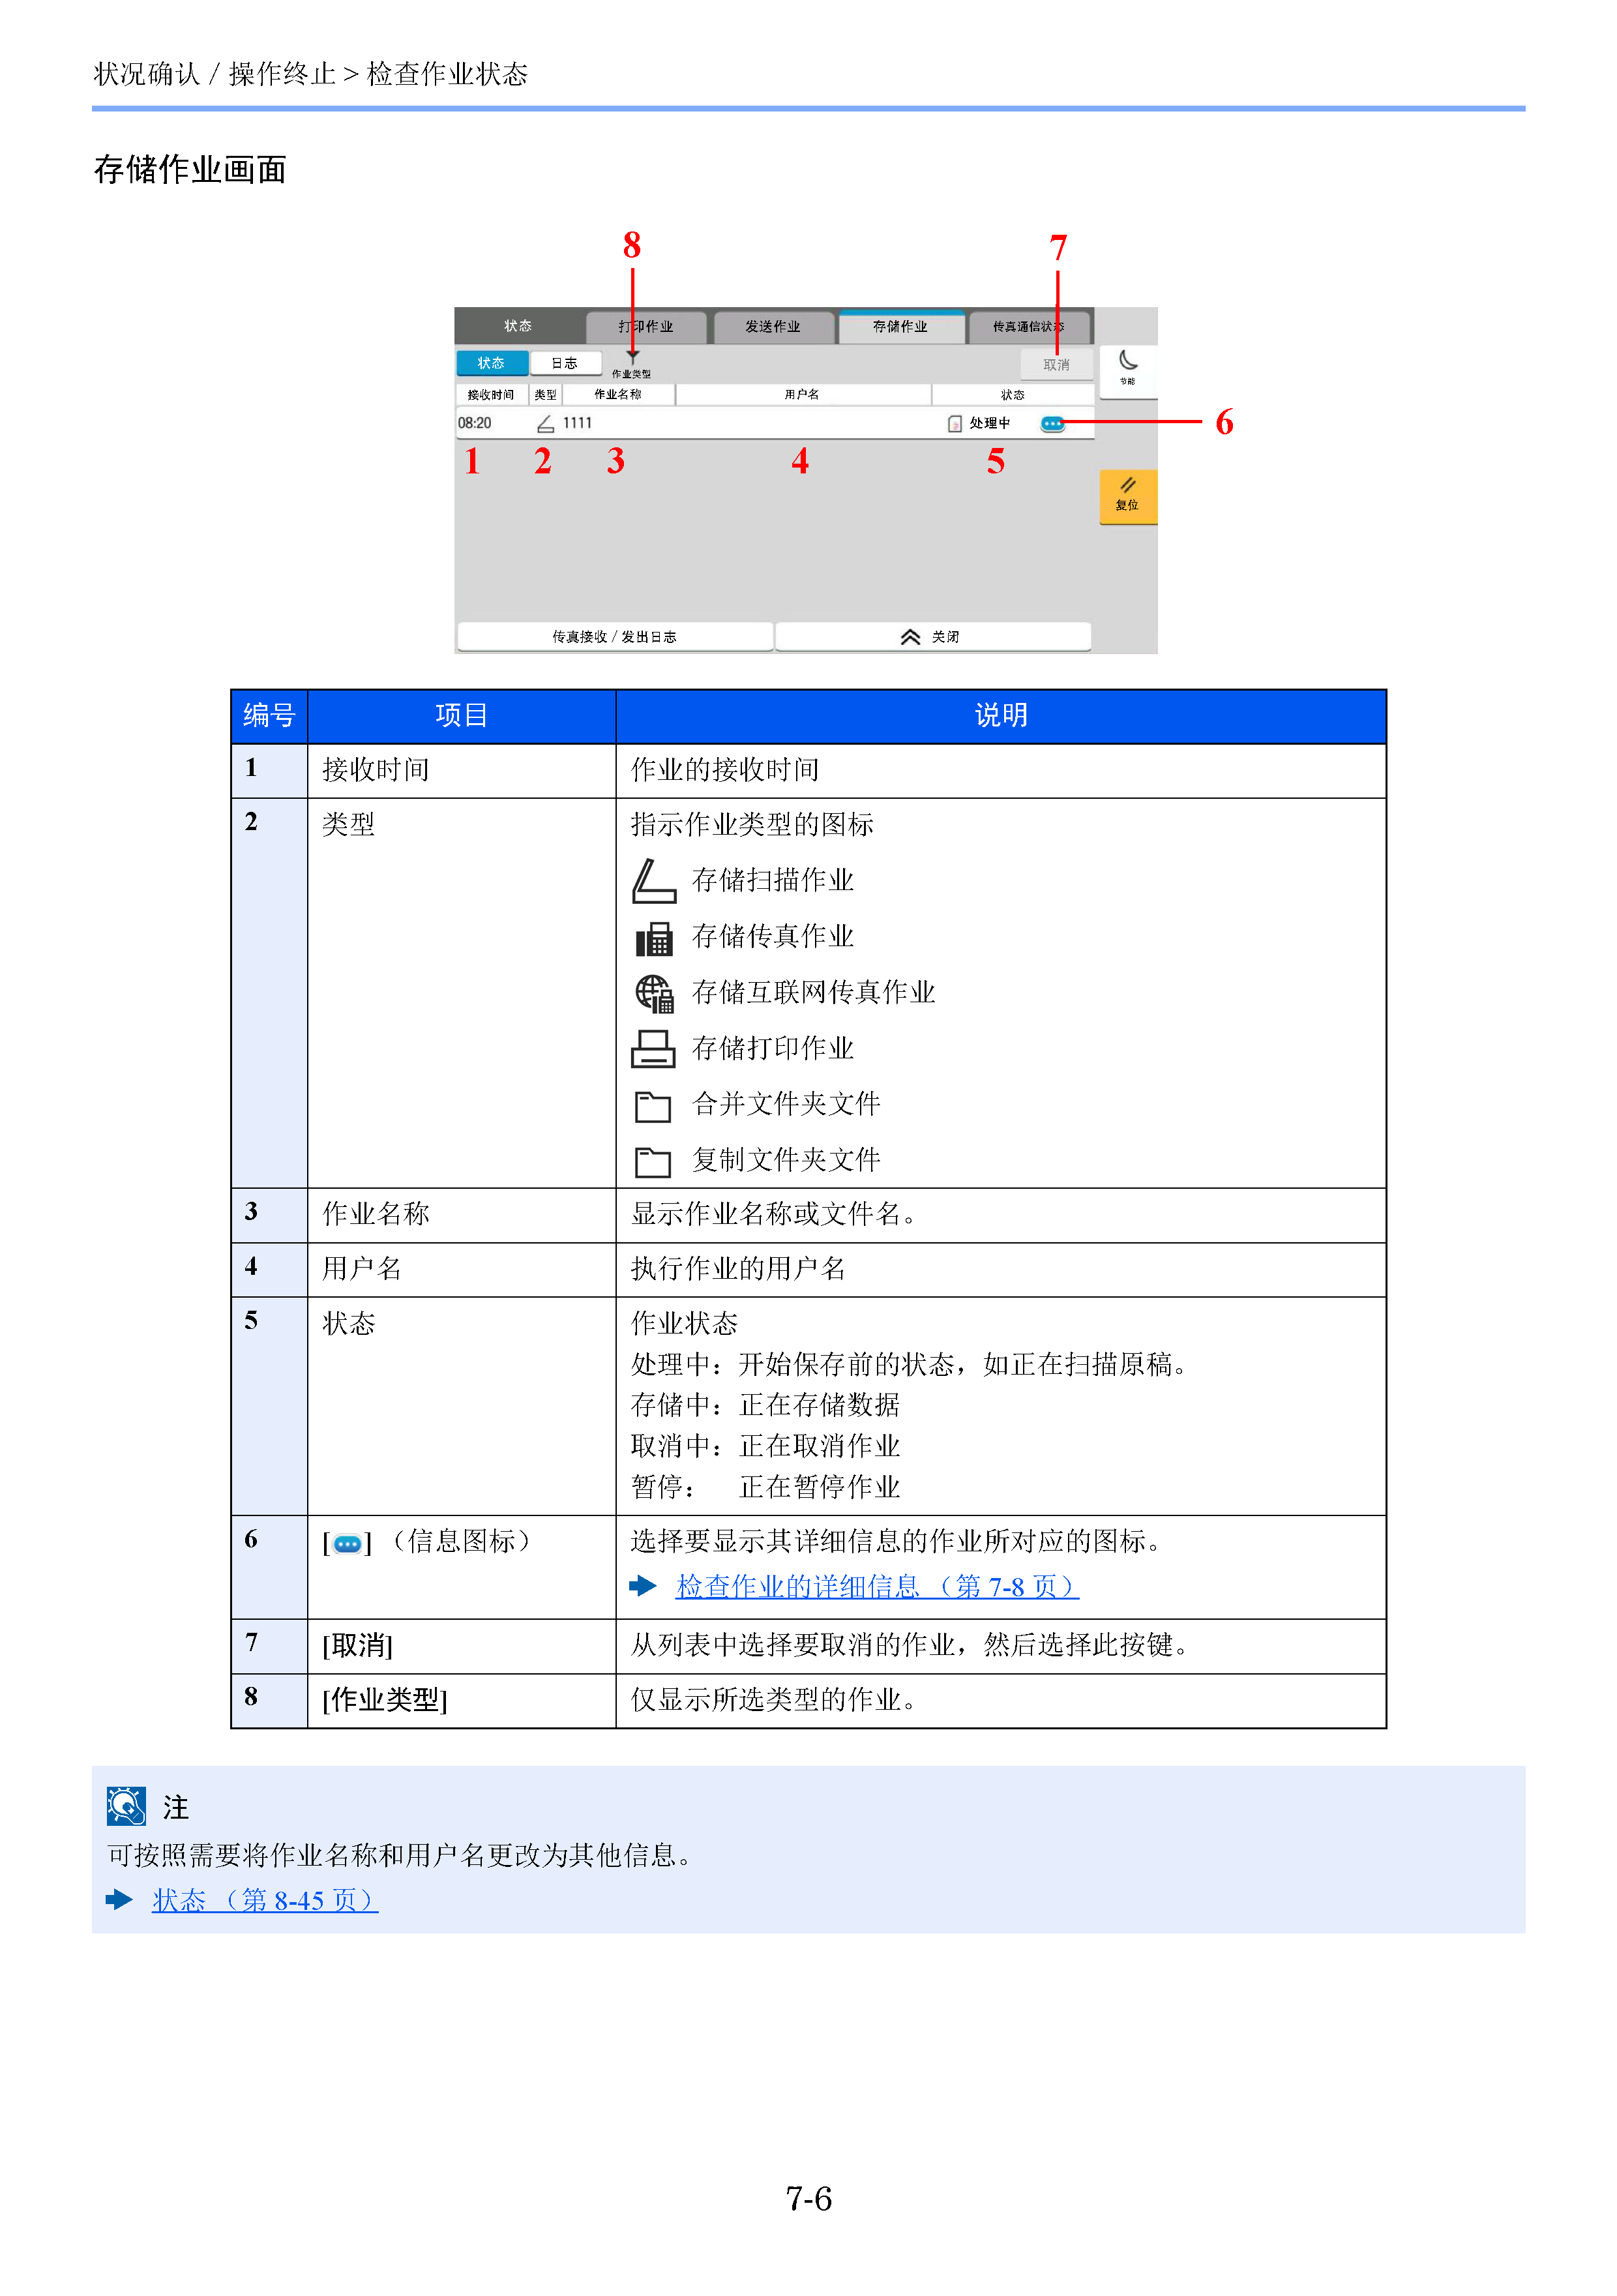Switch to the 发送作业 tab
This screenshot has height=2296, width=1617.
(773, 327)
